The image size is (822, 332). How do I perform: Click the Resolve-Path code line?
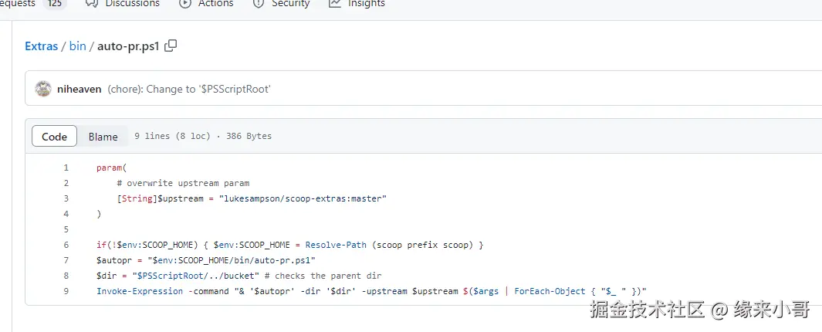point(289,245)
